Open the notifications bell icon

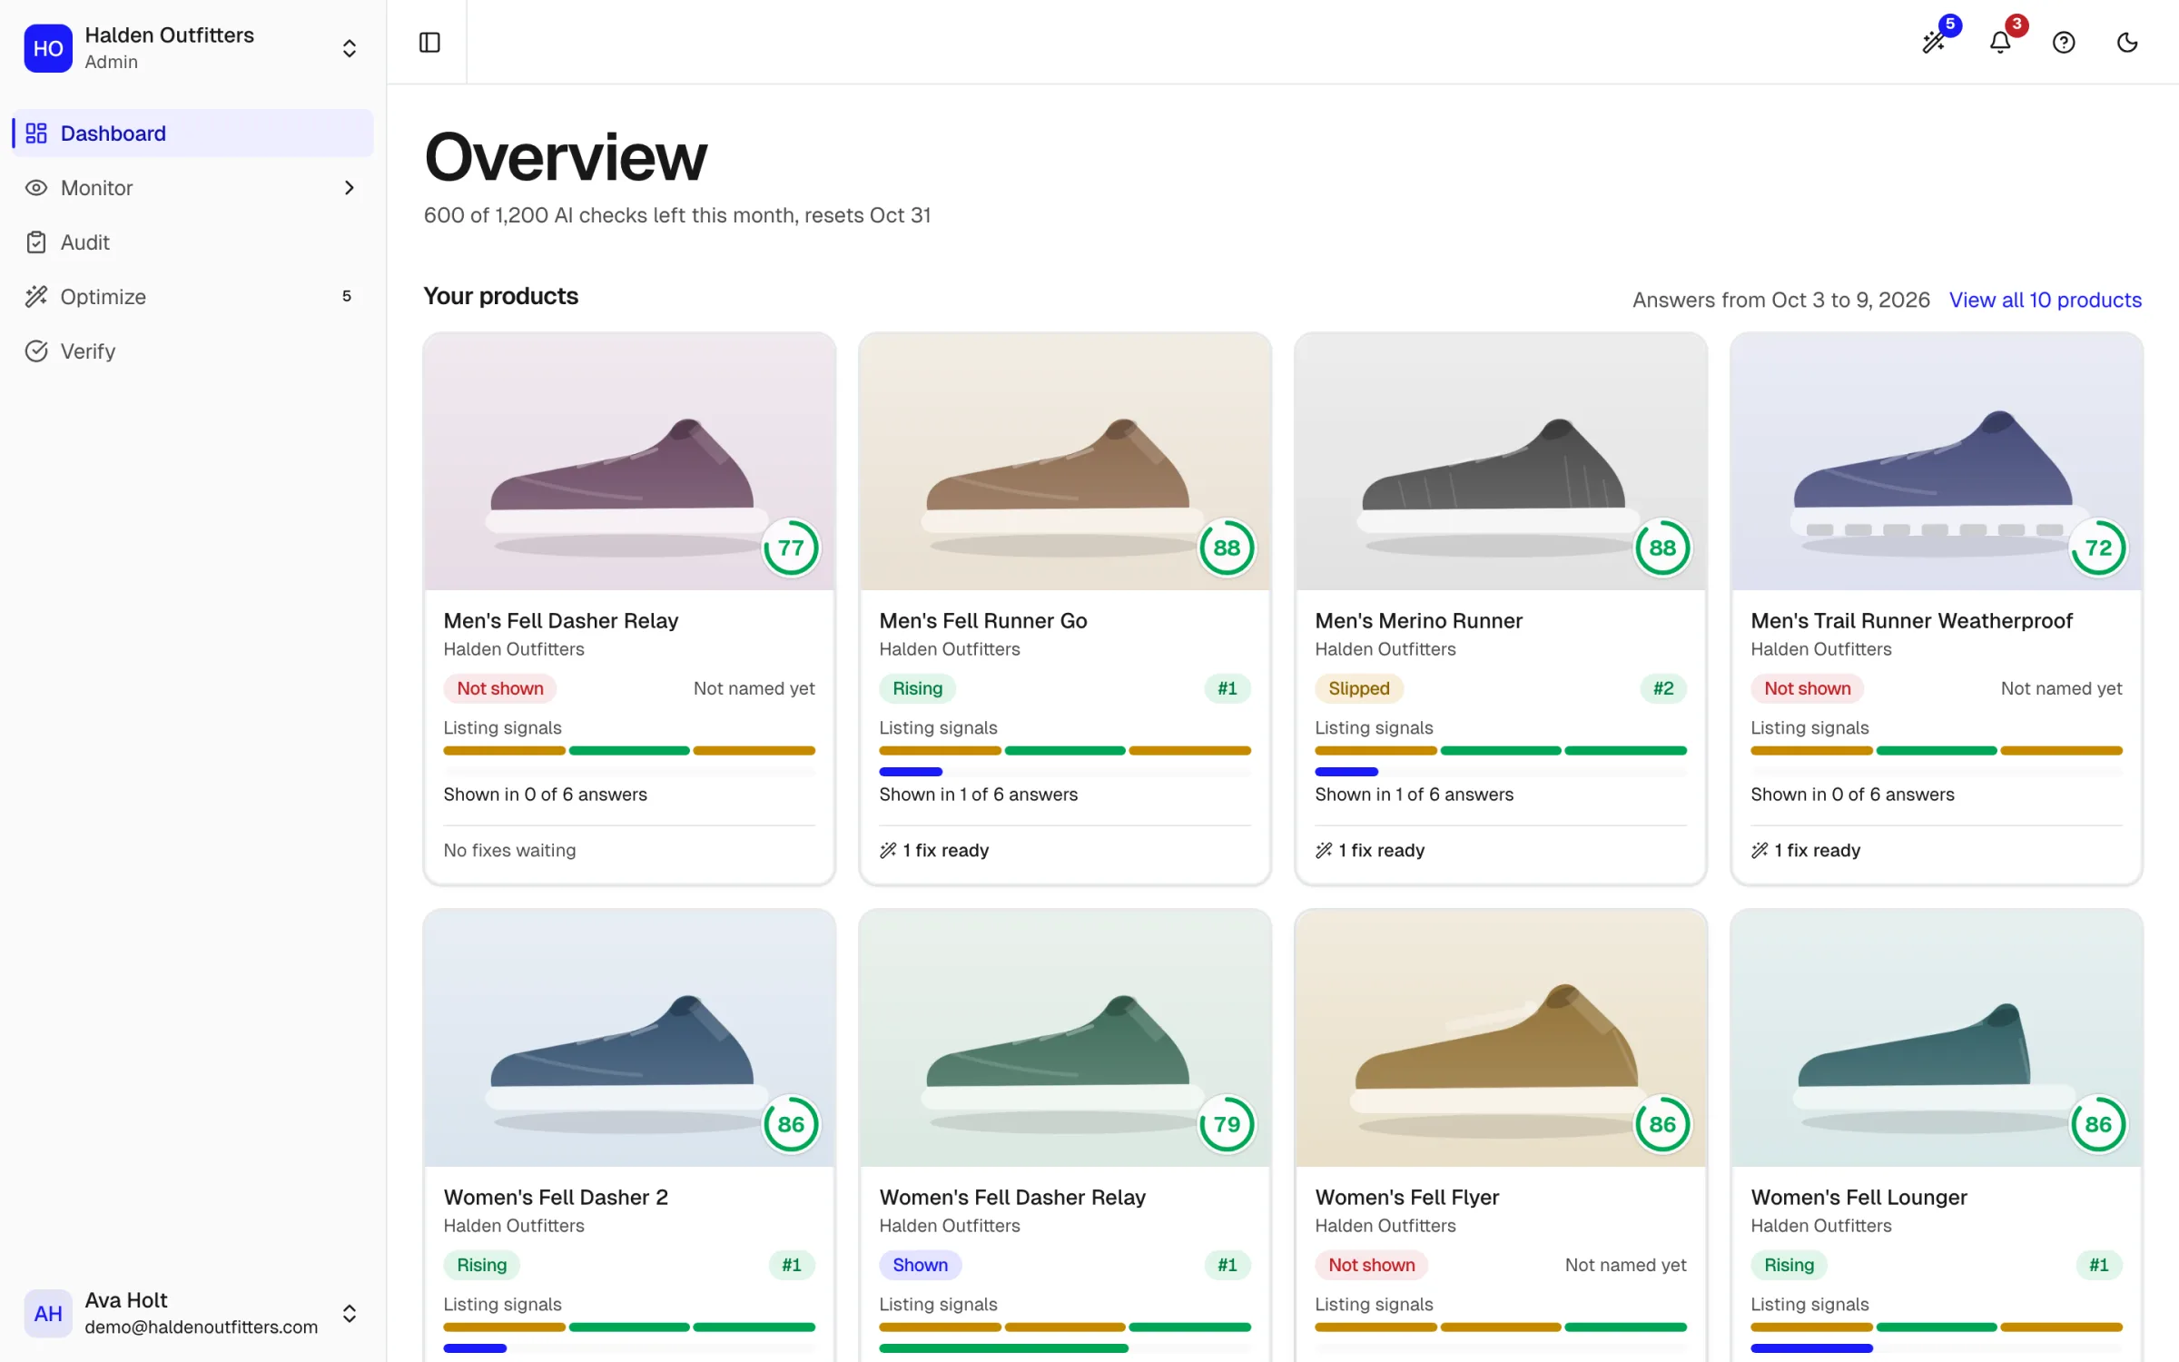2000,42
